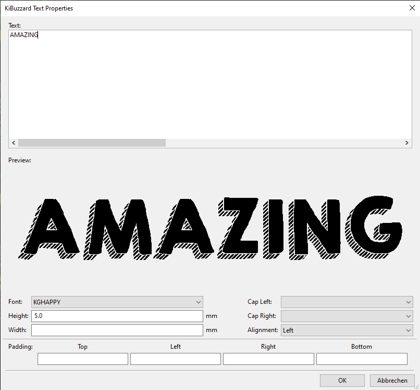This screenshot has width=420, height=390.
Task: Confirm the label with OK
Action: 342,380
